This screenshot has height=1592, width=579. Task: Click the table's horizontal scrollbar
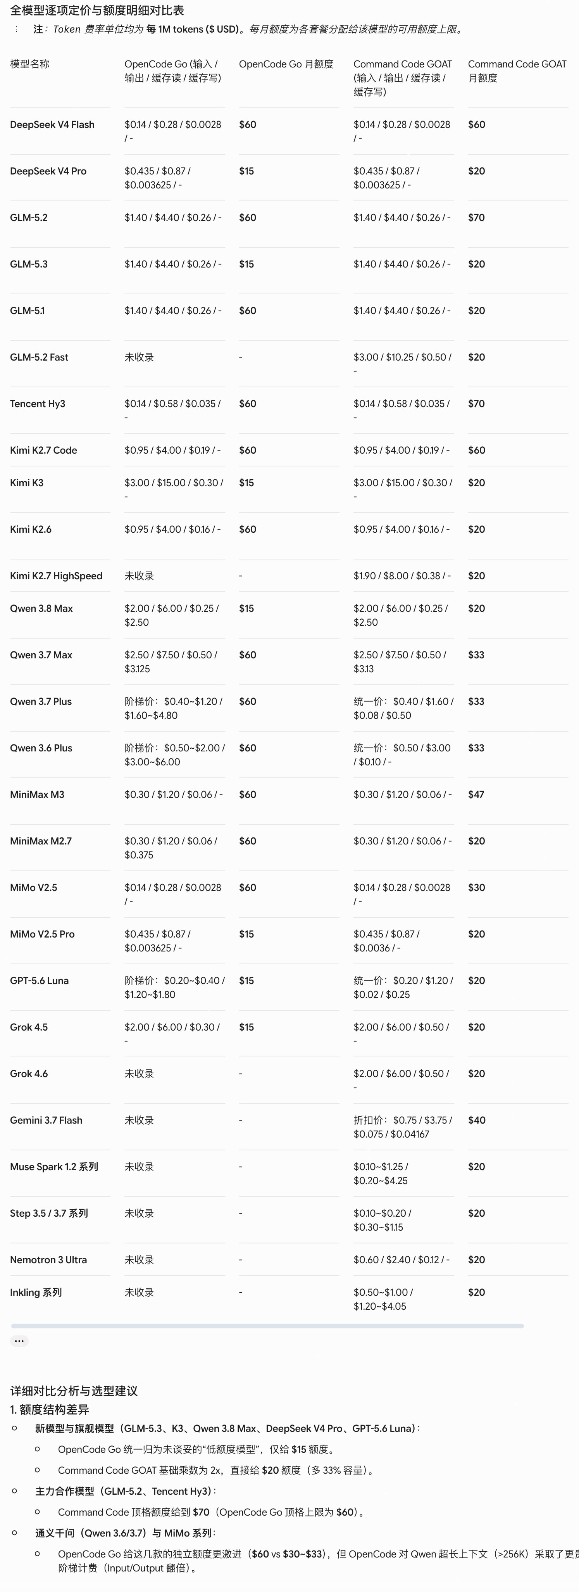267,1326
